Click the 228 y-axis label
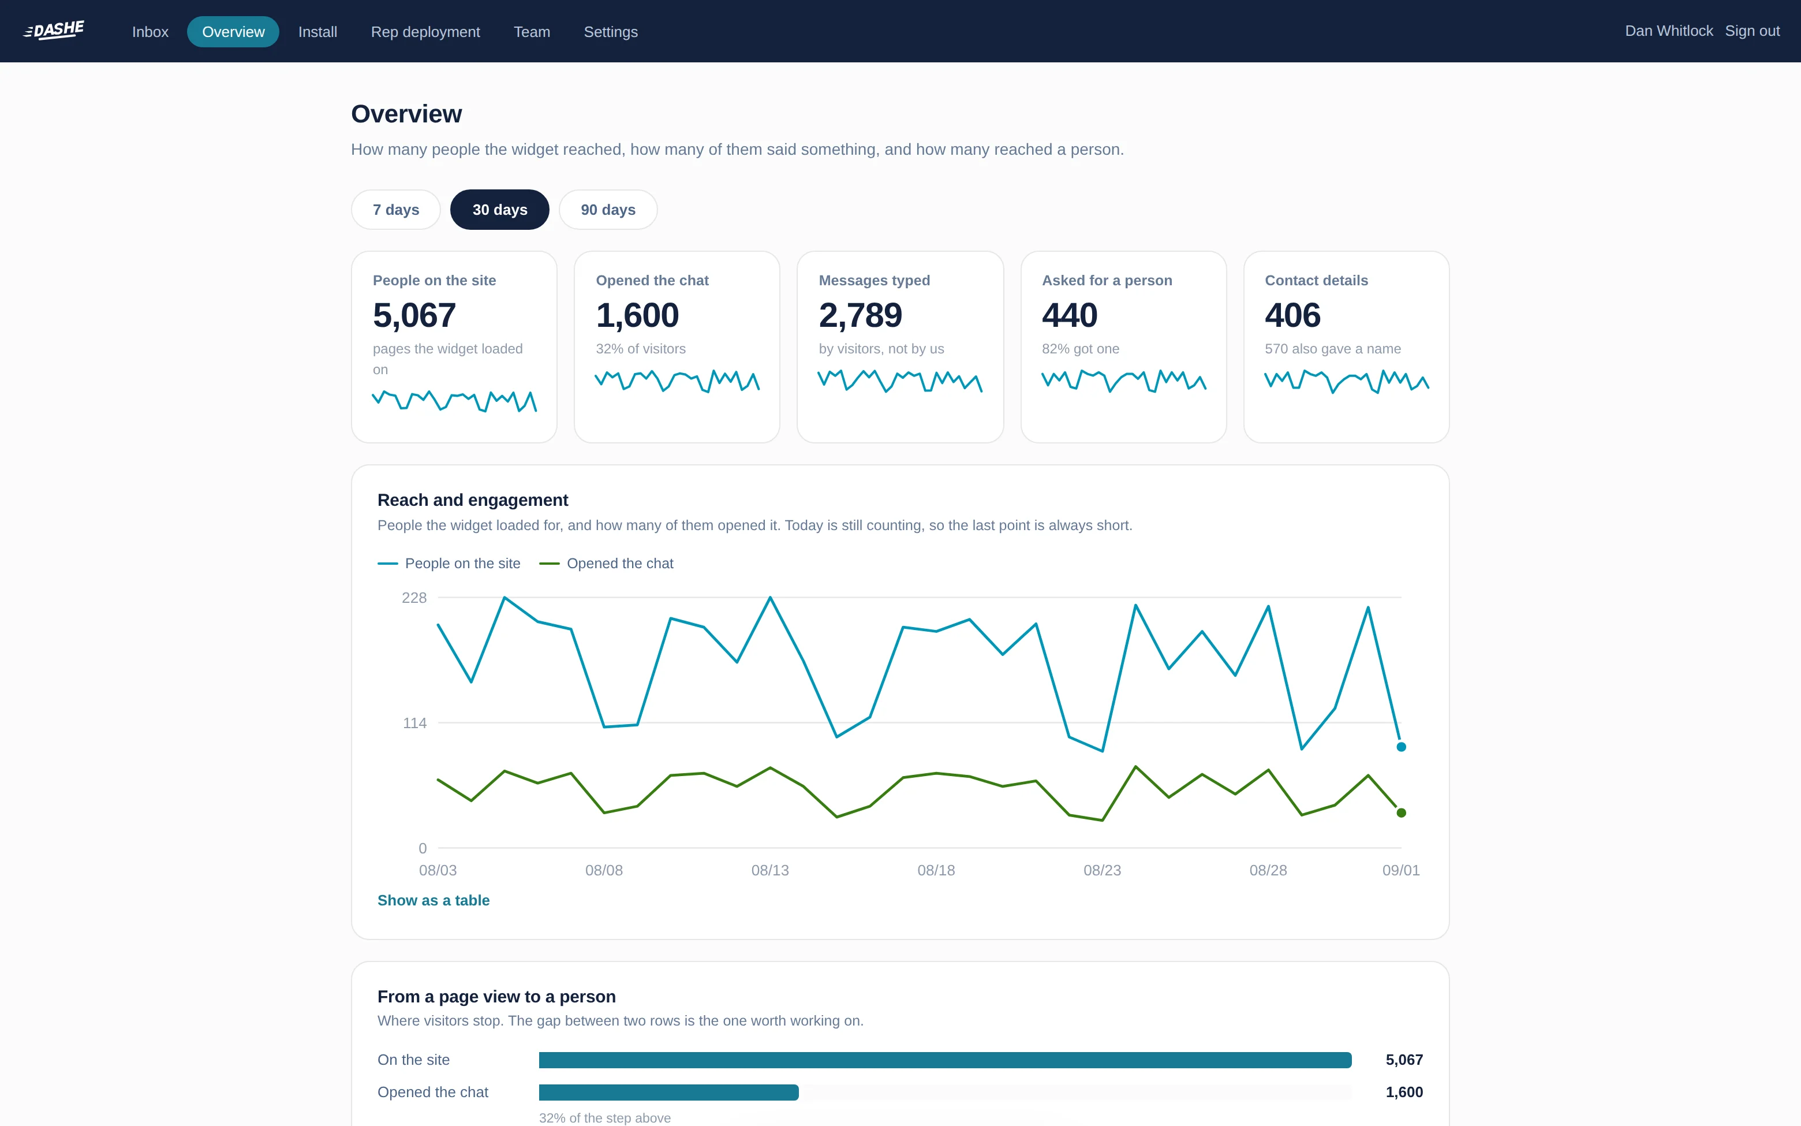Viewport: 1801px width, 1126px height. pos(414,598)
